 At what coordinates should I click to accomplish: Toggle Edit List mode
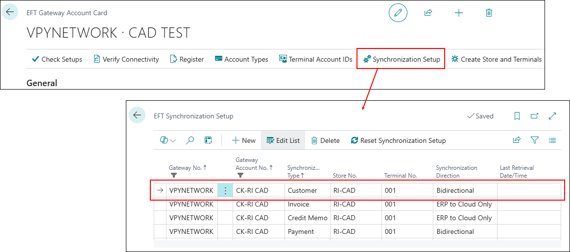point(283,140)
